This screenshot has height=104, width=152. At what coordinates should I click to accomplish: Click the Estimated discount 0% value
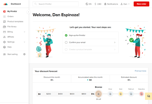click(x=129, y=80)
